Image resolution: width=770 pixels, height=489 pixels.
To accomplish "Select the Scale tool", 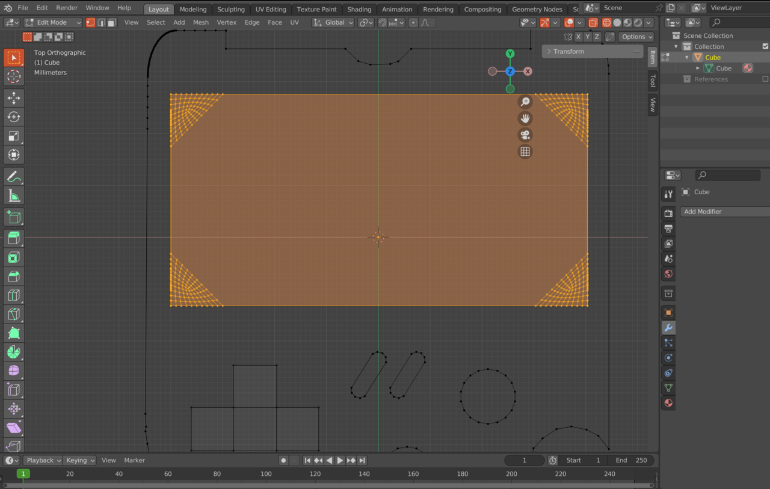I will (14, 136).
